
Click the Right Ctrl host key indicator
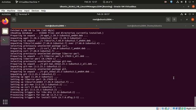click(x=191, y=109)
